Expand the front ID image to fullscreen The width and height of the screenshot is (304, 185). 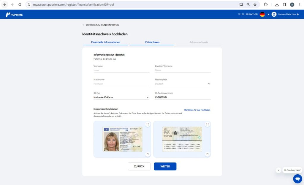pyautogui.click(x=148, y=125)
